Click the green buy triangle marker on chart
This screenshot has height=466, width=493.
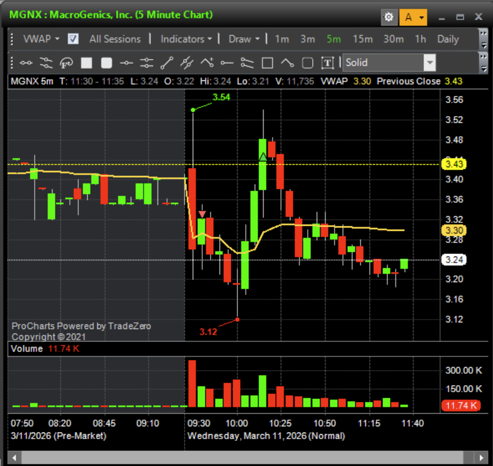[x=263, y=156]
